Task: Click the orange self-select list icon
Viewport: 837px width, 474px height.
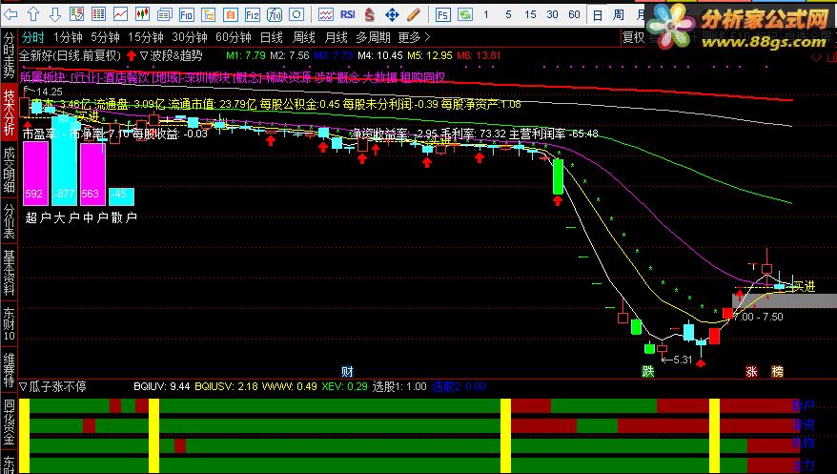Action: tap(230, 14)
